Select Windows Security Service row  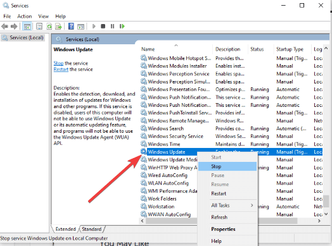(x=231, y=137)
